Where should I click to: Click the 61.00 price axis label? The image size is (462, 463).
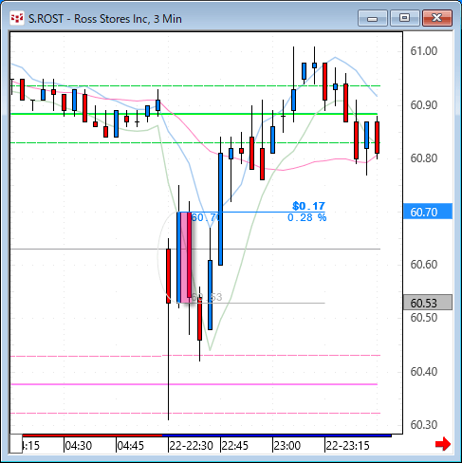coord(424,51)
